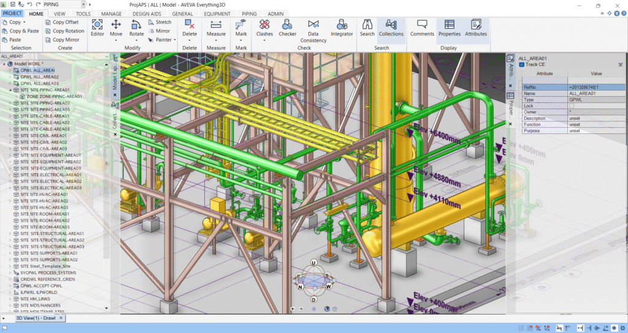The height and width of the screenshot is (333, 628).
Task: Switch to the ADMIN ribbon tab
Action: [275, 13]
